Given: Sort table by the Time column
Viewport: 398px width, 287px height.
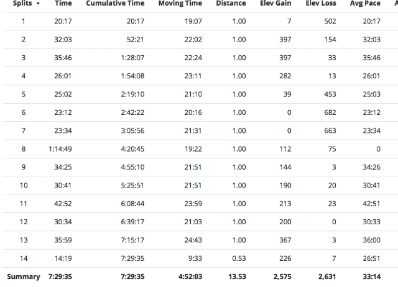Looking at the screenshot, I should tap(63, 4).
